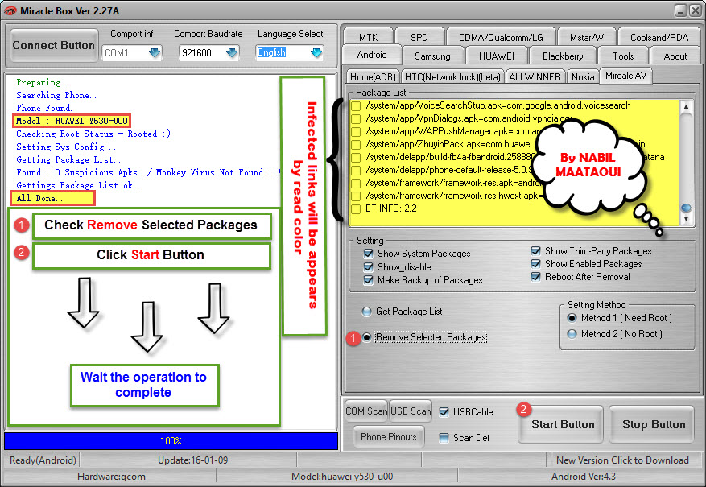This screenshot has height=487, width=706.
Task: Toggle Make Backup of Packages checkbox
Action: [369, 280]
